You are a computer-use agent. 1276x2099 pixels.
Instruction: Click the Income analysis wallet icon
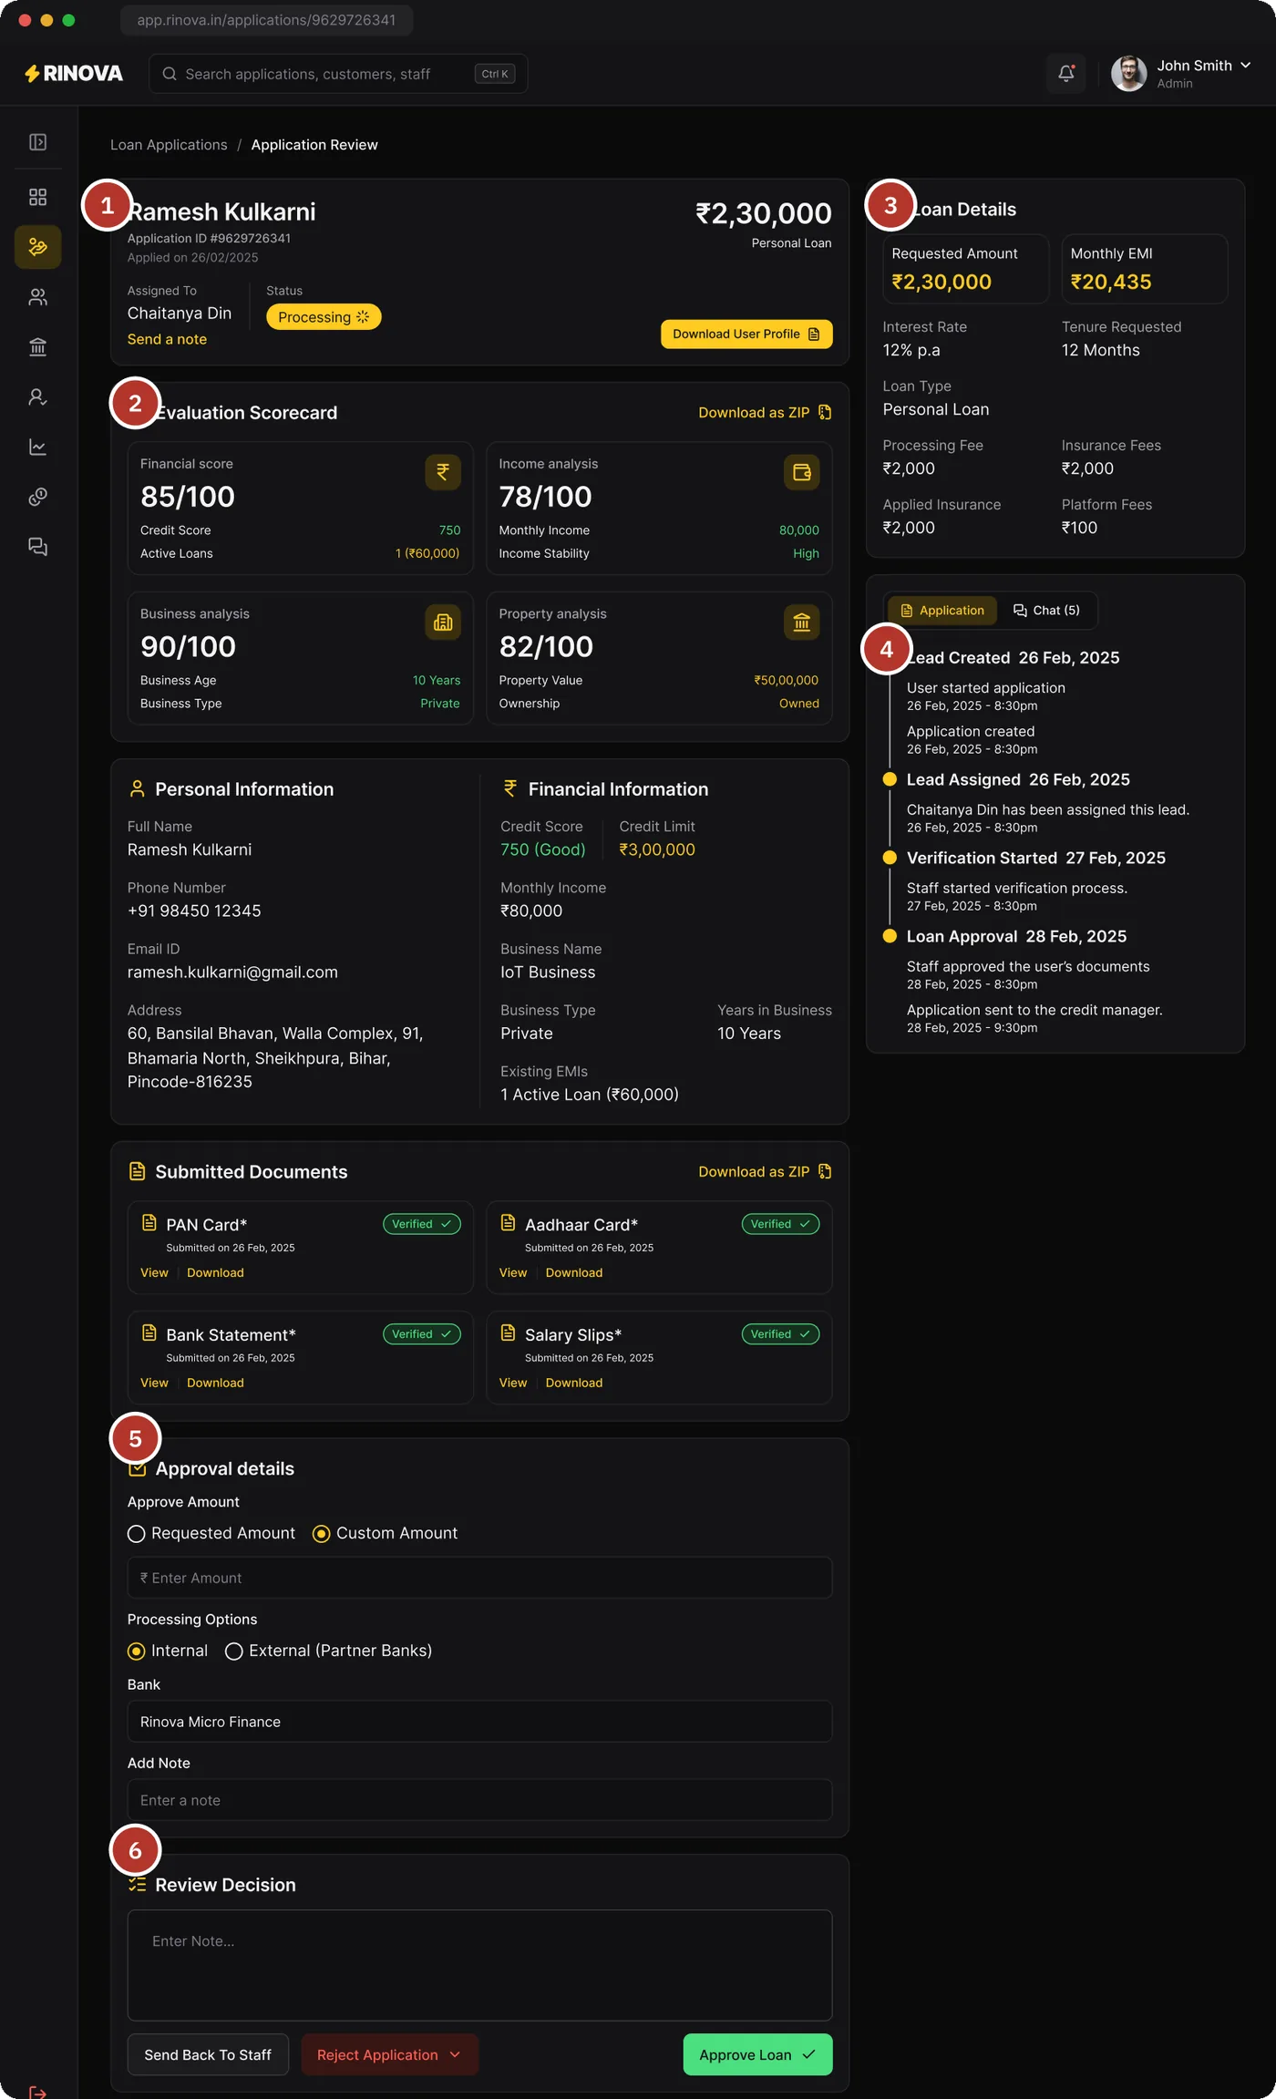pyautogui.click(x=802, y=472)
